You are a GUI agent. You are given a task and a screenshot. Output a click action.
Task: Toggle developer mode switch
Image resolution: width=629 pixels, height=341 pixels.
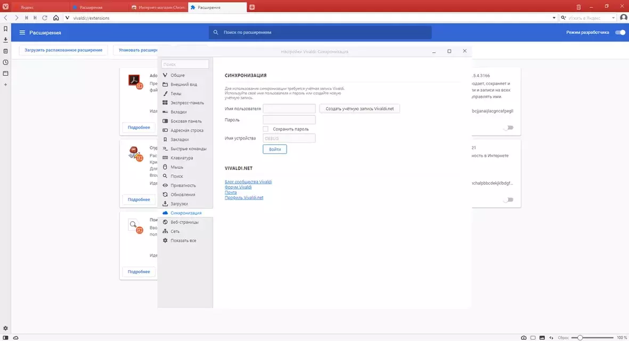click(620, 33)
